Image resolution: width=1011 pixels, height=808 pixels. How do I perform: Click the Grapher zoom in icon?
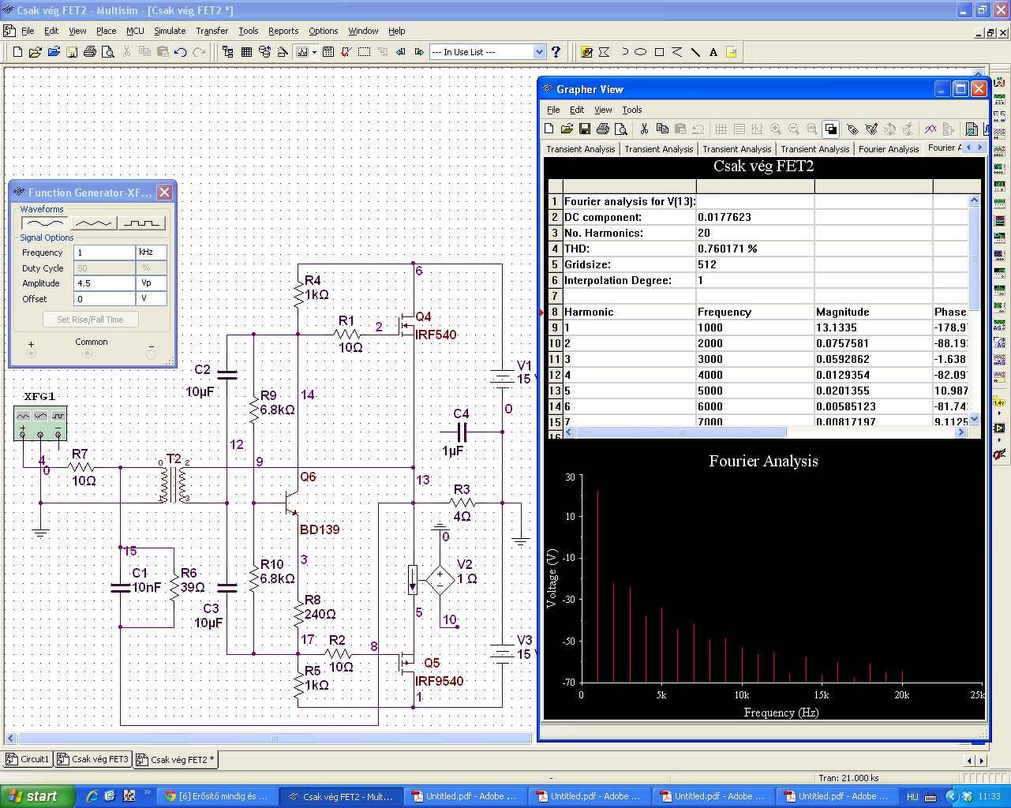(x=776, y=129)
